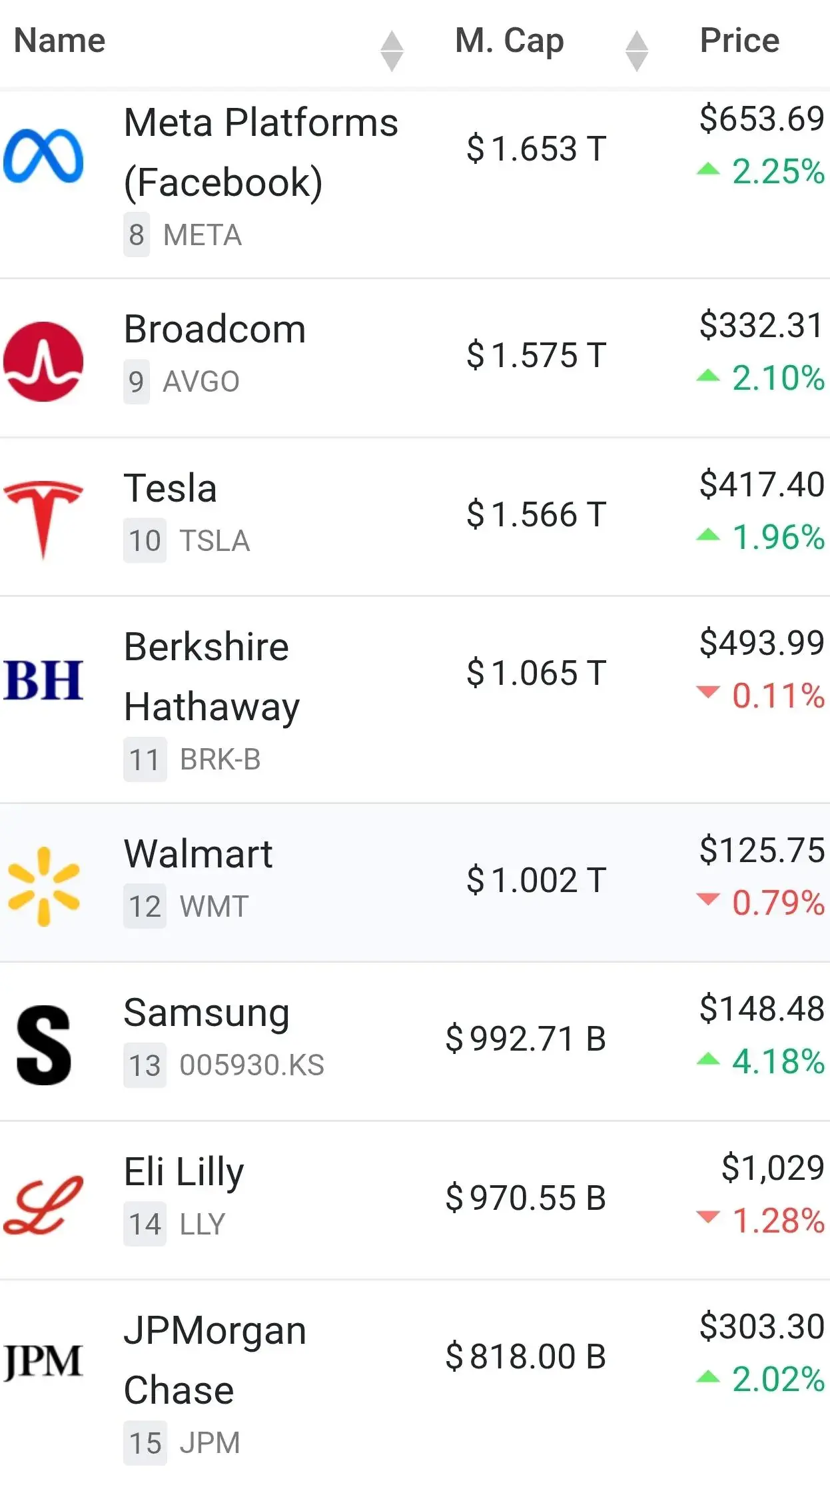The image size is (830, 1485).
Task: Click Tesla's $1.566 T market cap value
Action: [x=536, y=514]
